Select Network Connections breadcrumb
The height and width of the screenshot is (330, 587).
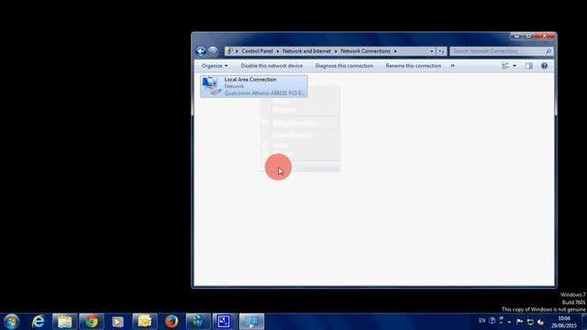coord(365,51)
